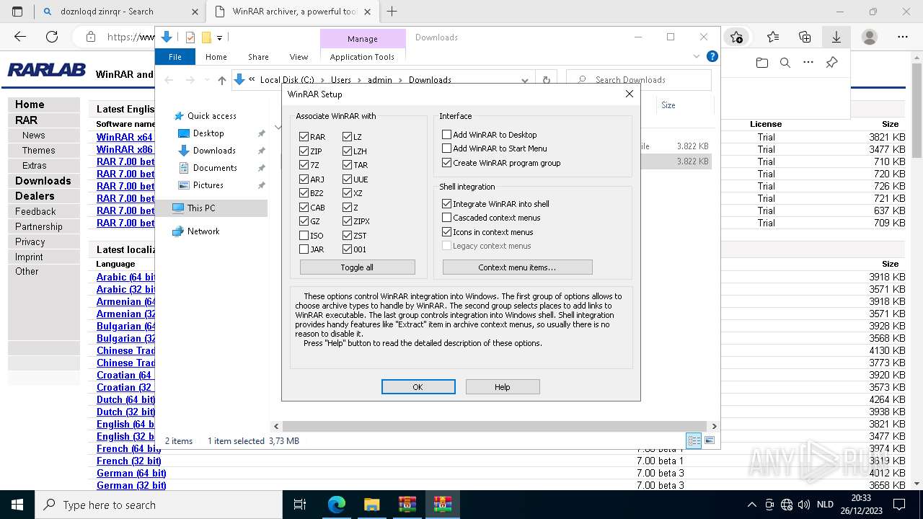The height and width of the screenshot is (519, 923).
Task: Click the Toggle all button
Action: click(357, 267)
